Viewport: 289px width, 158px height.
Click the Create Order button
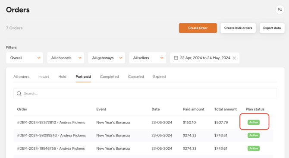198,28
